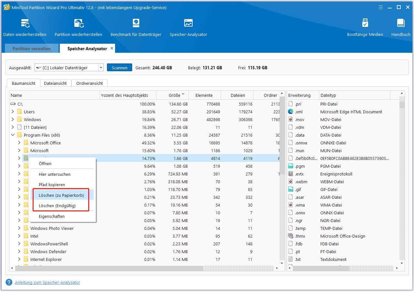Open Daten wiederherstellen tool
Image resolution: width=414 pixels, height=292 pixels.
click(x=25, y=28)
